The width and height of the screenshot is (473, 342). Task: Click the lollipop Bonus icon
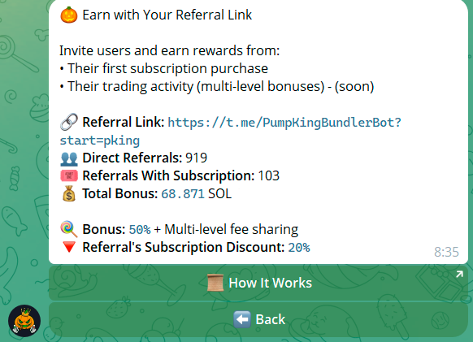coord(69,229)
